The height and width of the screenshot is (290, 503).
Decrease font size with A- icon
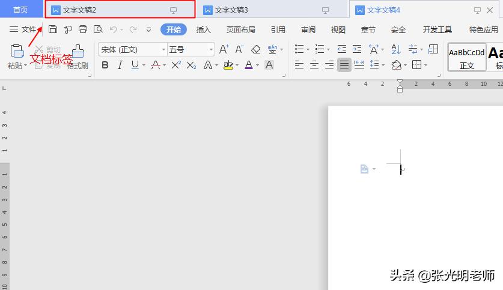tap(239, 49)
